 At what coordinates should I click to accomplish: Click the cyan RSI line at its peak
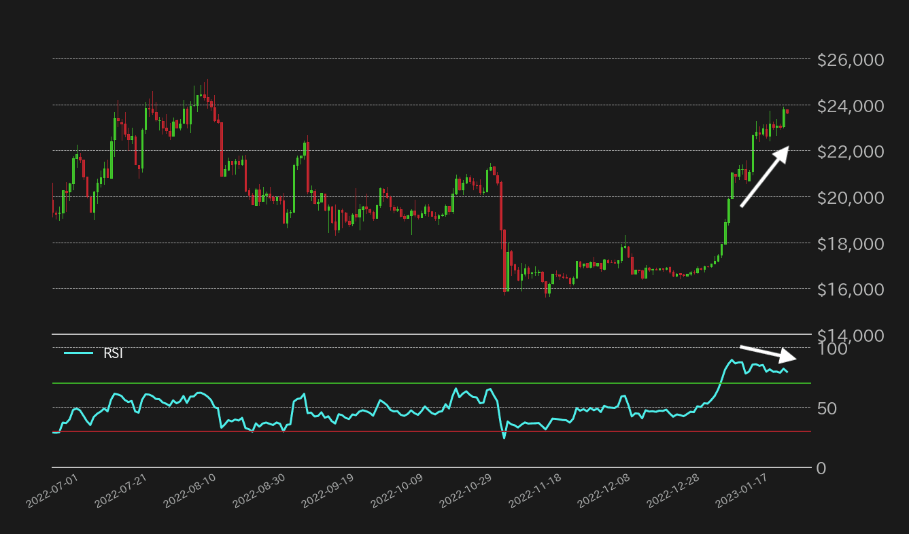click(733, 359)
